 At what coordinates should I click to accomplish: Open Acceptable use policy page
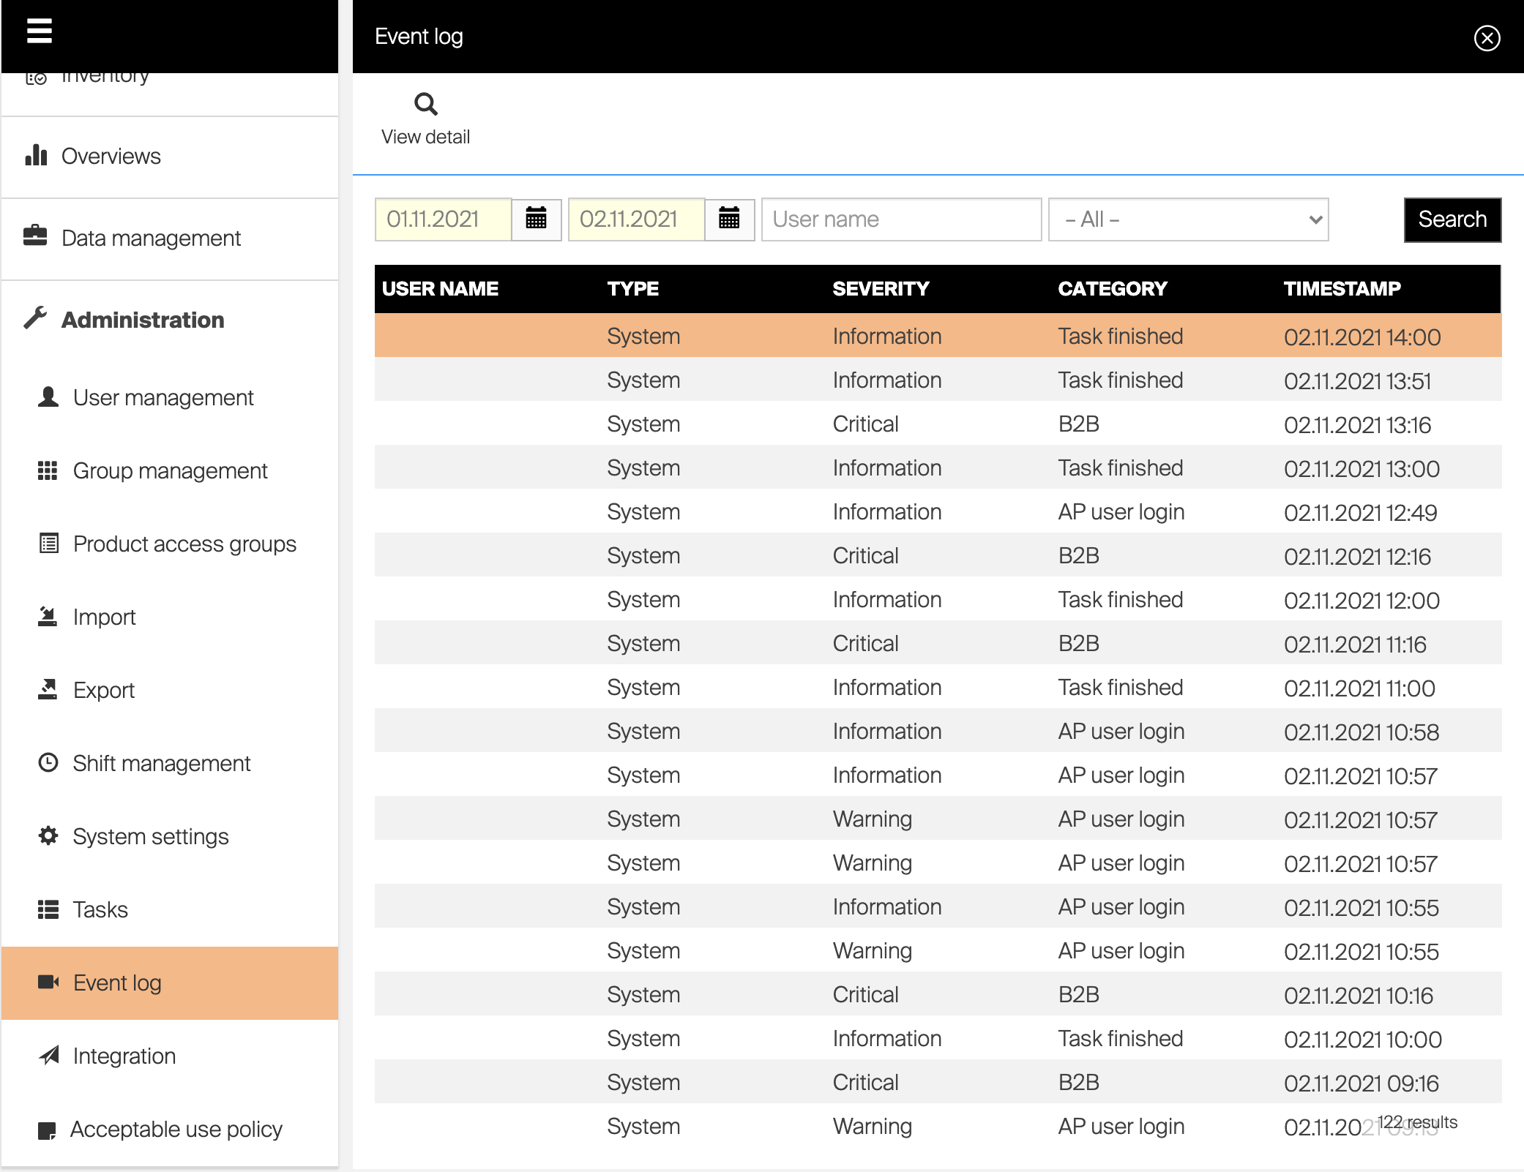pos(176,1129)
